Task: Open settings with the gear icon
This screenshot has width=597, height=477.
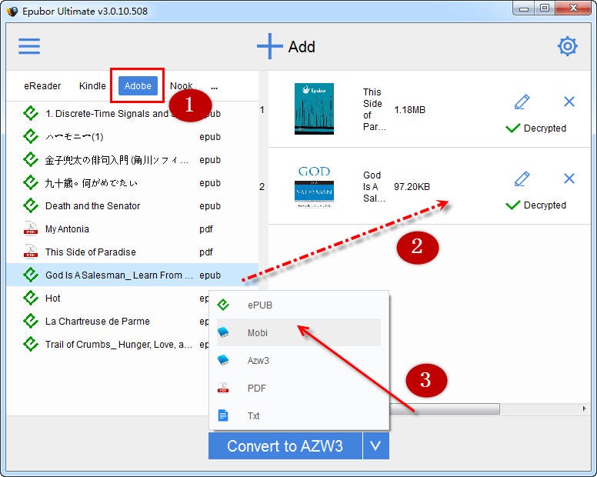Action: point(567,46)
